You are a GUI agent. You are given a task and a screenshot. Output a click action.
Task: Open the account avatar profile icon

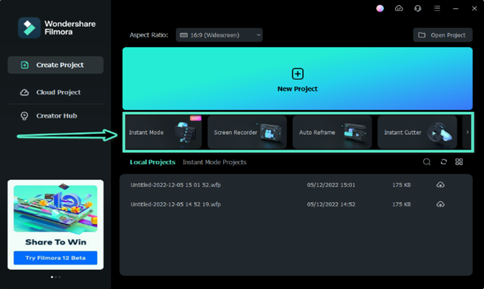tap(380, 8)
